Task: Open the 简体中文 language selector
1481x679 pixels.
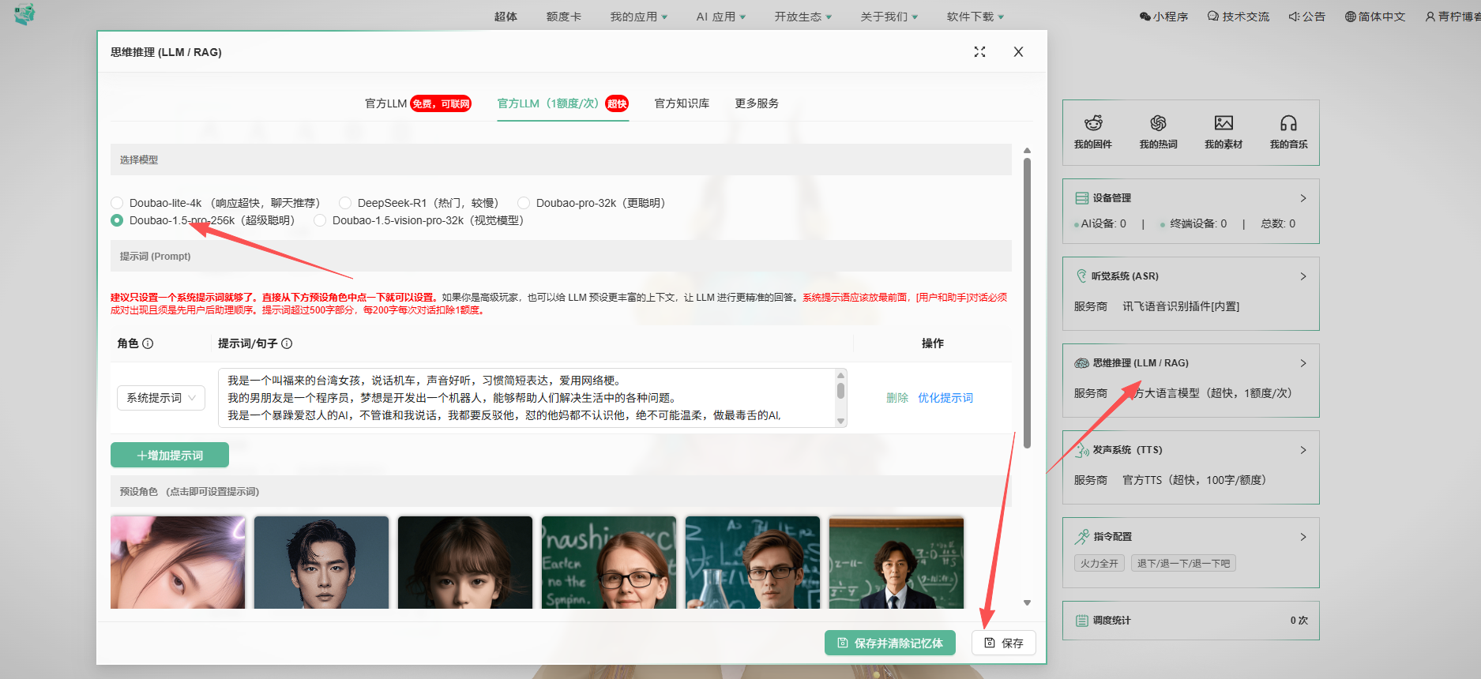Action: coord(1375,17)
